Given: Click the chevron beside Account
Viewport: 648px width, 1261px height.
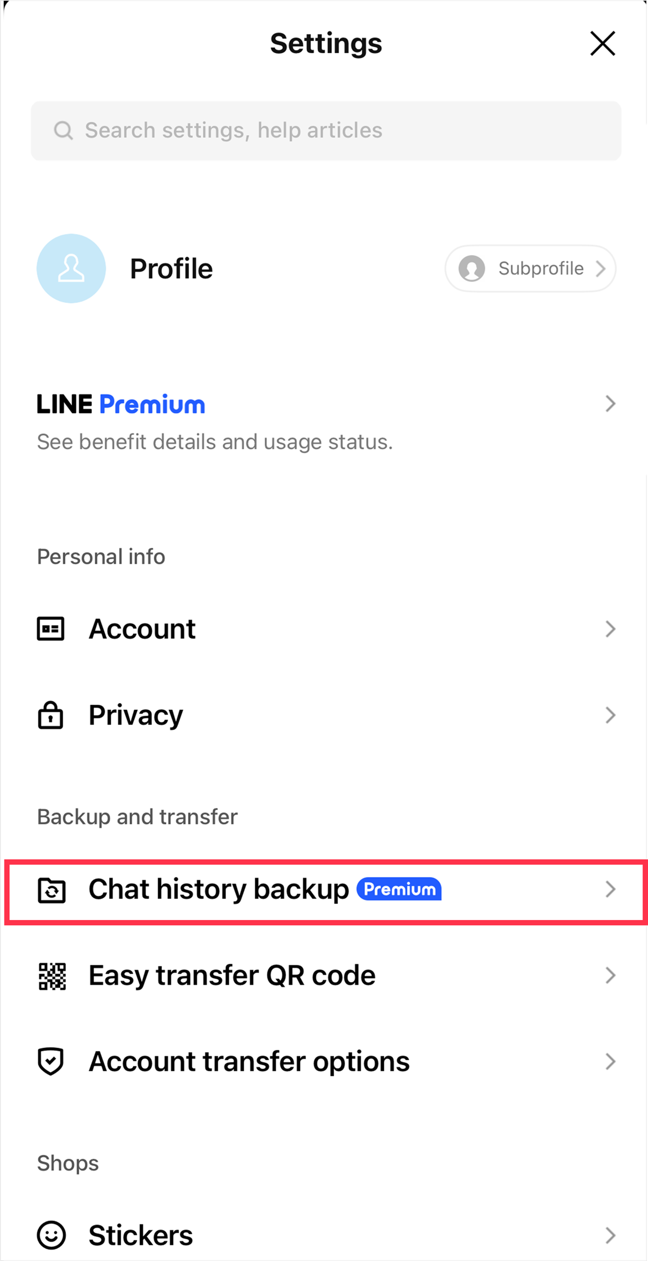Looking at the screenshot, I should [610, 629].
